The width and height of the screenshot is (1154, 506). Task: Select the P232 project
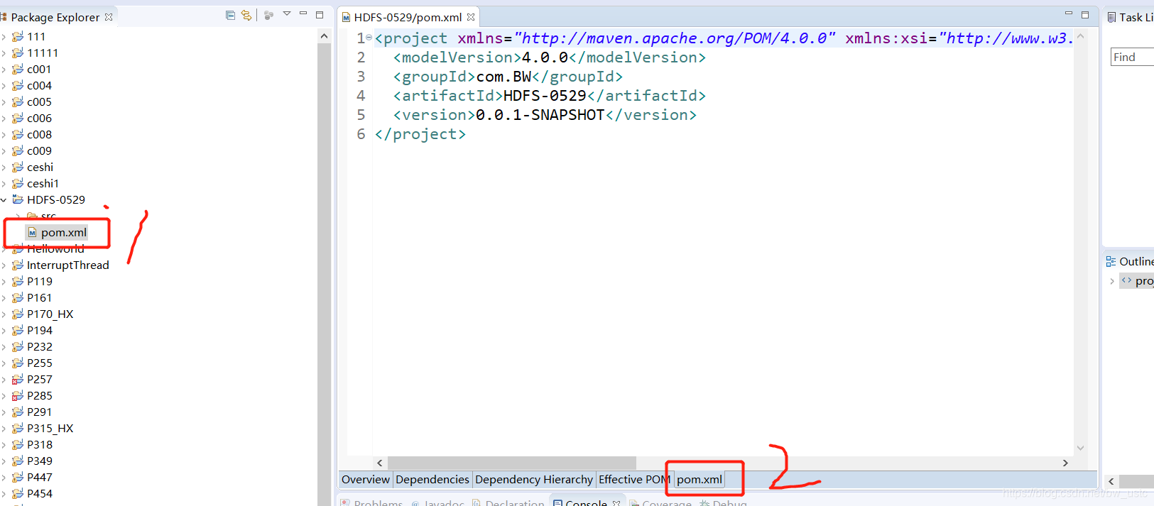[40, 346]
